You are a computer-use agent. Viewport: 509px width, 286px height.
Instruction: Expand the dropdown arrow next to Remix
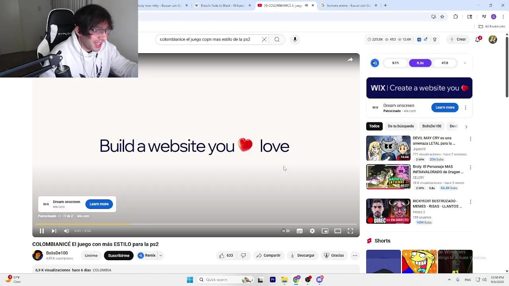click(161, 255)
